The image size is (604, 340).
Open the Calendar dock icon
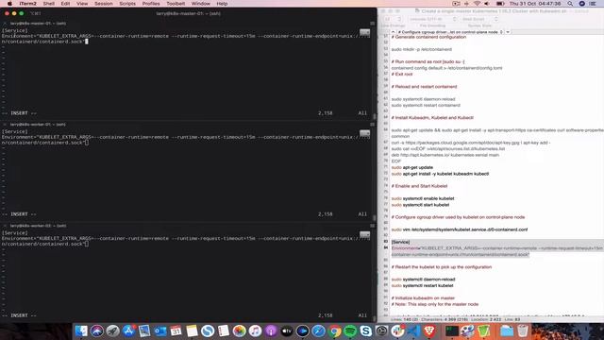tap(176, 331)
